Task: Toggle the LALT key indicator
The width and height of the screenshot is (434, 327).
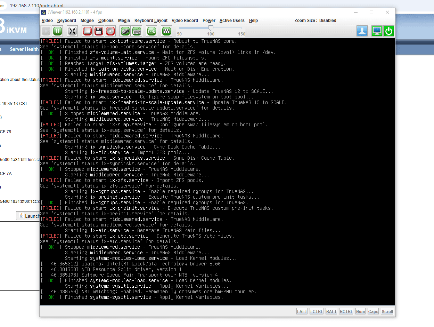Action: click(x=302, y=311)
